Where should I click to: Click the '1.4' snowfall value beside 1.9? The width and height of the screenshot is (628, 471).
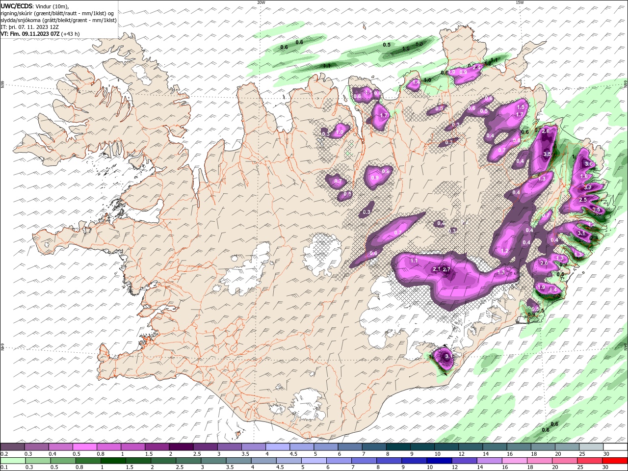pyautogui.click(x=554, y=289)
